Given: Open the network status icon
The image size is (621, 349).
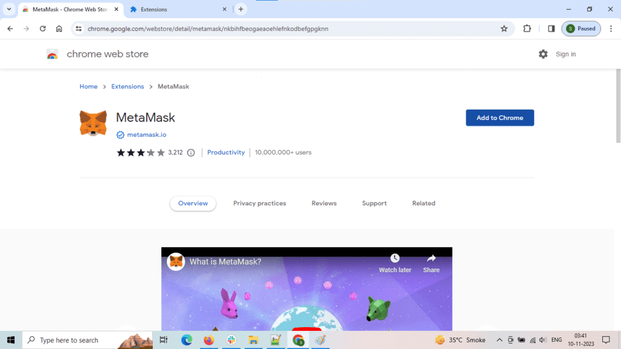Looking at the screenshot, I should point(532,340).
